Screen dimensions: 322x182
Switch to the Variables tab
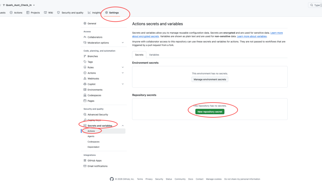click(x=154, y=55)
